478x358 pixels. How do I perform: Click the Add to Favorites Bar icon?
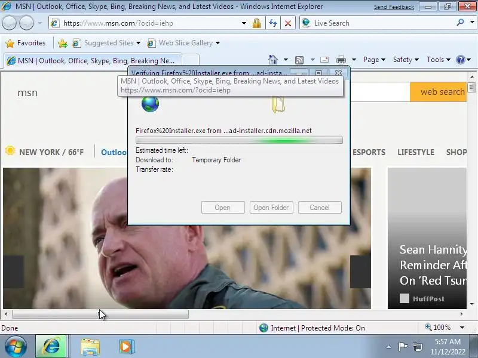tap(63, 43)
